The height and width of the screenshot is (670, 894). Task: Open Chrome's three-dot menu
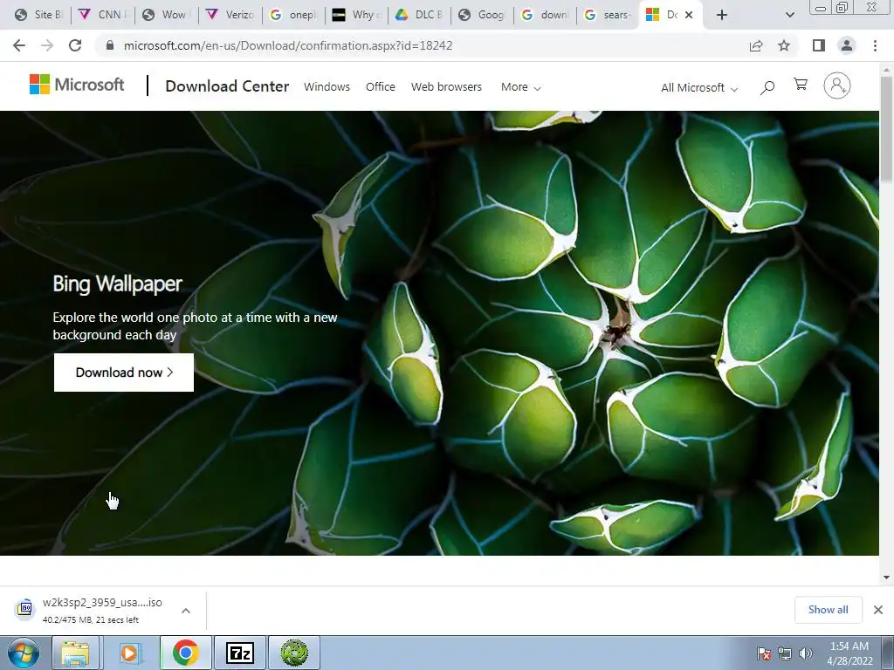(875, 45)
